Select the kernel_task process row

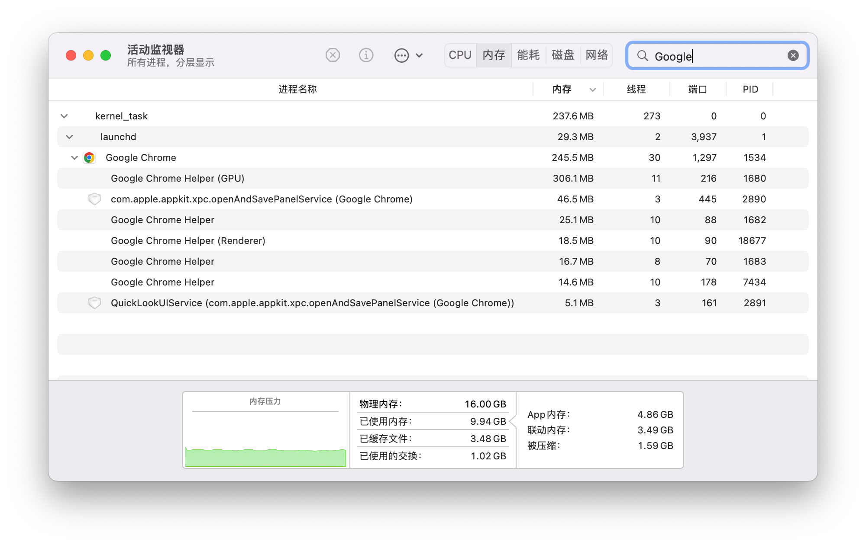click(433, 116)
